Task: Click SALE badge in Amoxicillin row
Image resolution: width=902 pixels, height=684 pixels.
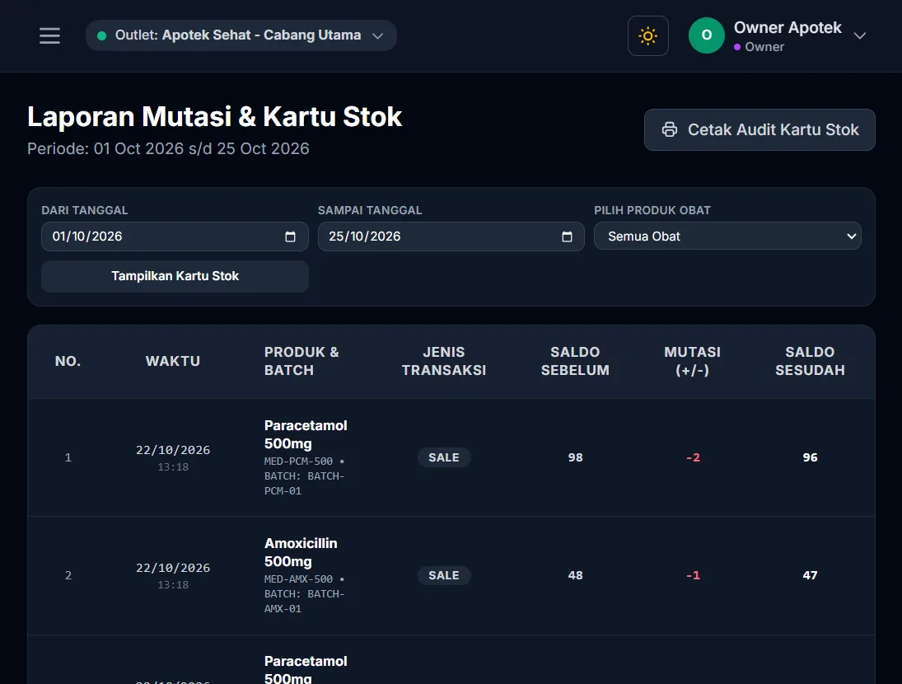Action: (x=443, y=575)
